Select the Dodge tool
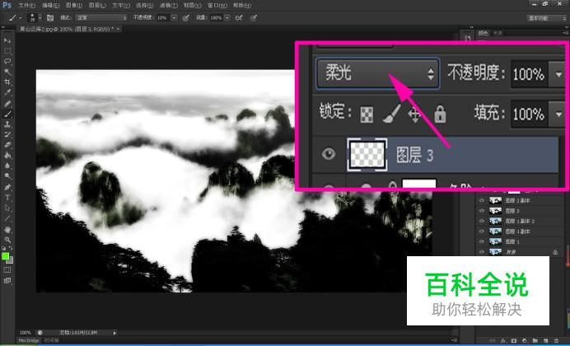 [x=7, y=176]
